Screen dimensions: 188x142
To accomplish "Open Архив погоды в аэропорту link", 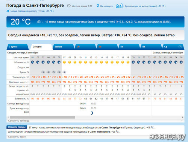I will [x=32, y=11].
